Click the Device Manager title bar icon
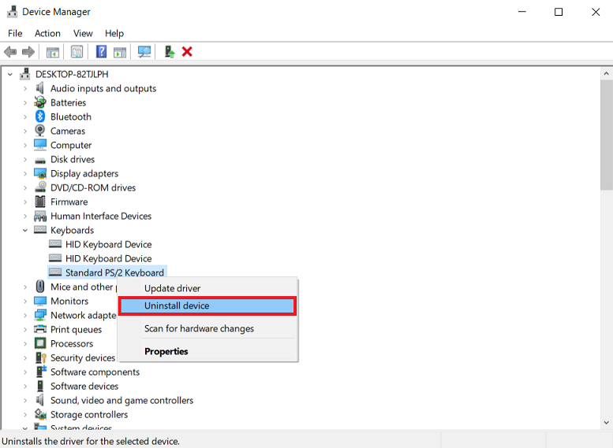The width and height of the screenshot is (613, 448). pyautogui.click(x=12, y=12)
